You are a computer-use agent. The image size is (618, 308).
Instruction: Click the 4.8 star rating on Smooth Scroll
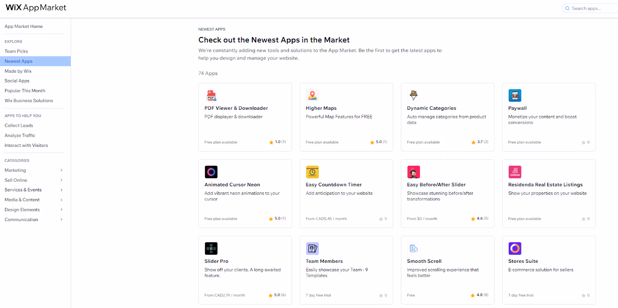coord(479,294)
